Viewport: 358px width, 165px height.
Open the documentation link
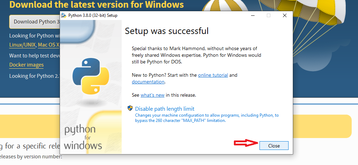[148, 82]
